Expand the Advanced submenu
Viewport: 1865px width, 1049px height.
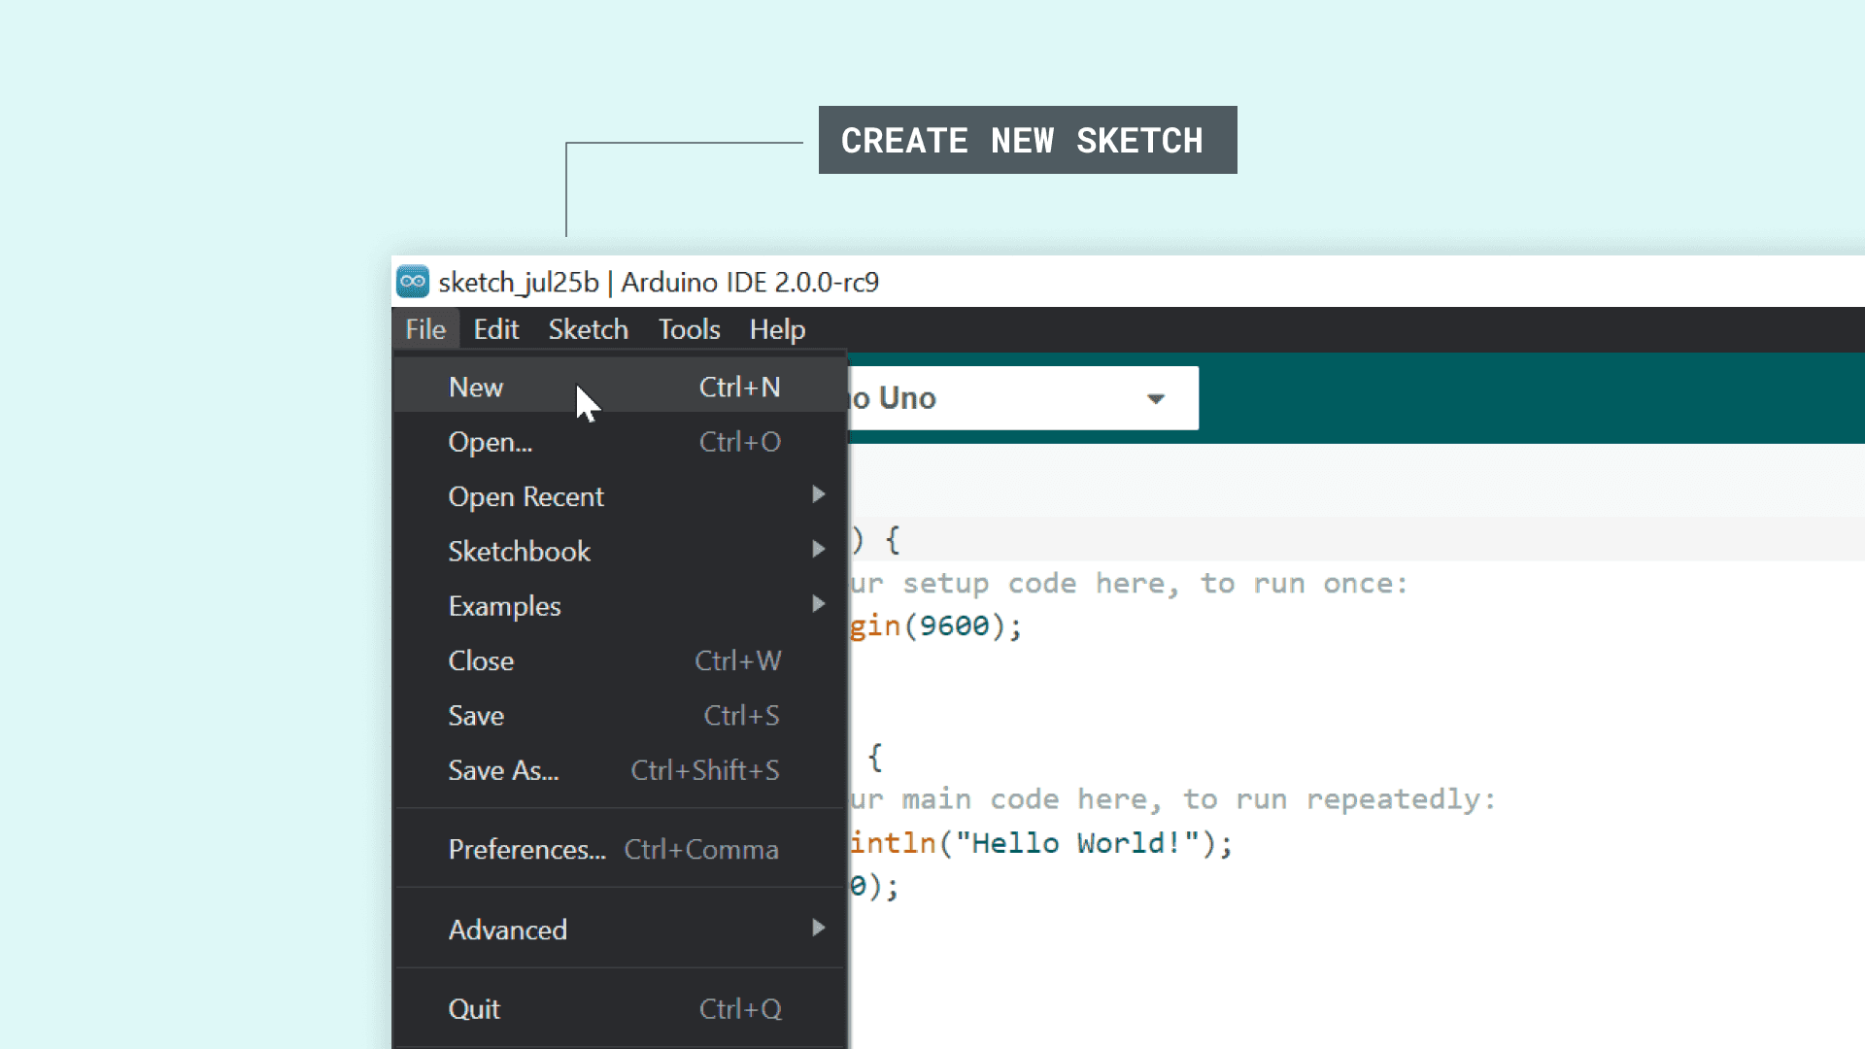(x=507, y=930)
